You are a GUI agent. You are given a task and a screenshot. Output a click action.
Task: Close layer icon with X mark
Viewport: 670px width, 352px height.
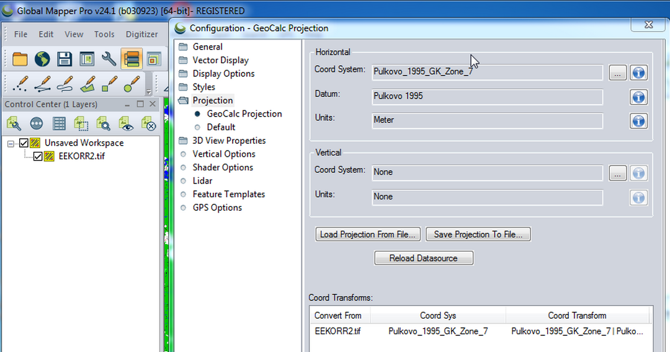click(148, 124)
